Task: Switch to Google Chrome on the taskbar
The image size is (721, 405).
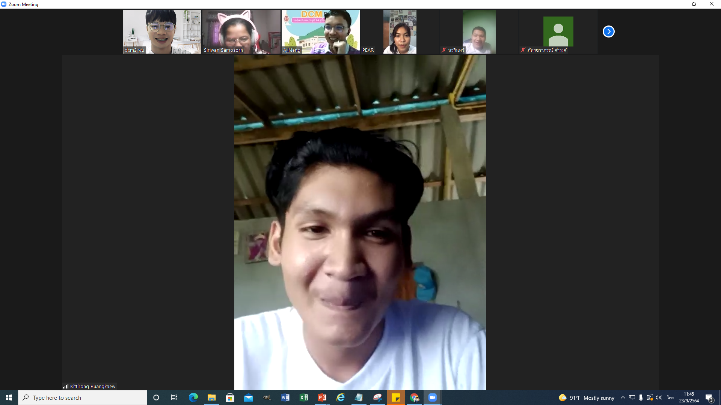Action: point(414,397)
